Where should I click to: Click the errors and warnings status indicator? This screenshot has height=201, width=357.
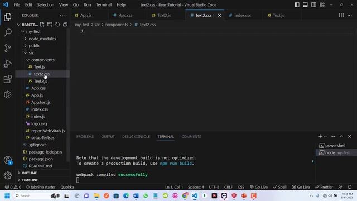tap(13, 187)
